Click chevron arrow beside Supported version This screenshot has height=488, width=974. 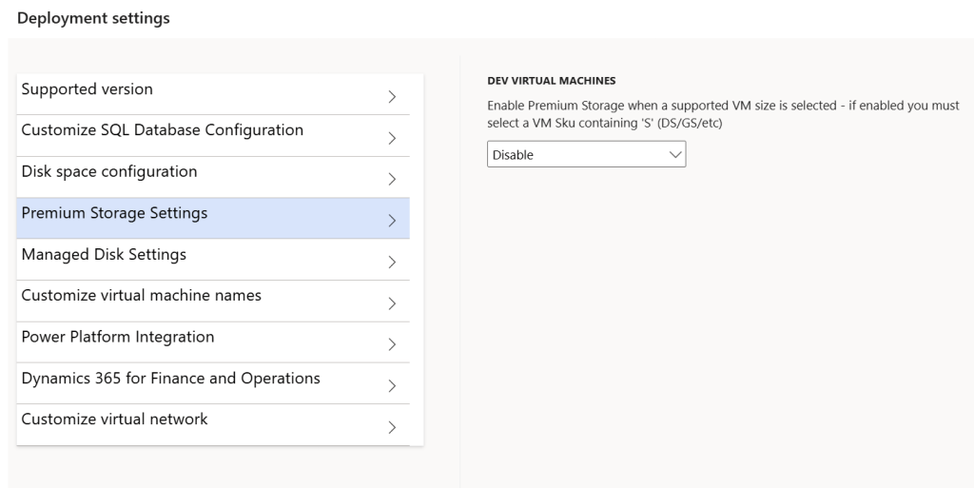tap(392, 97)
